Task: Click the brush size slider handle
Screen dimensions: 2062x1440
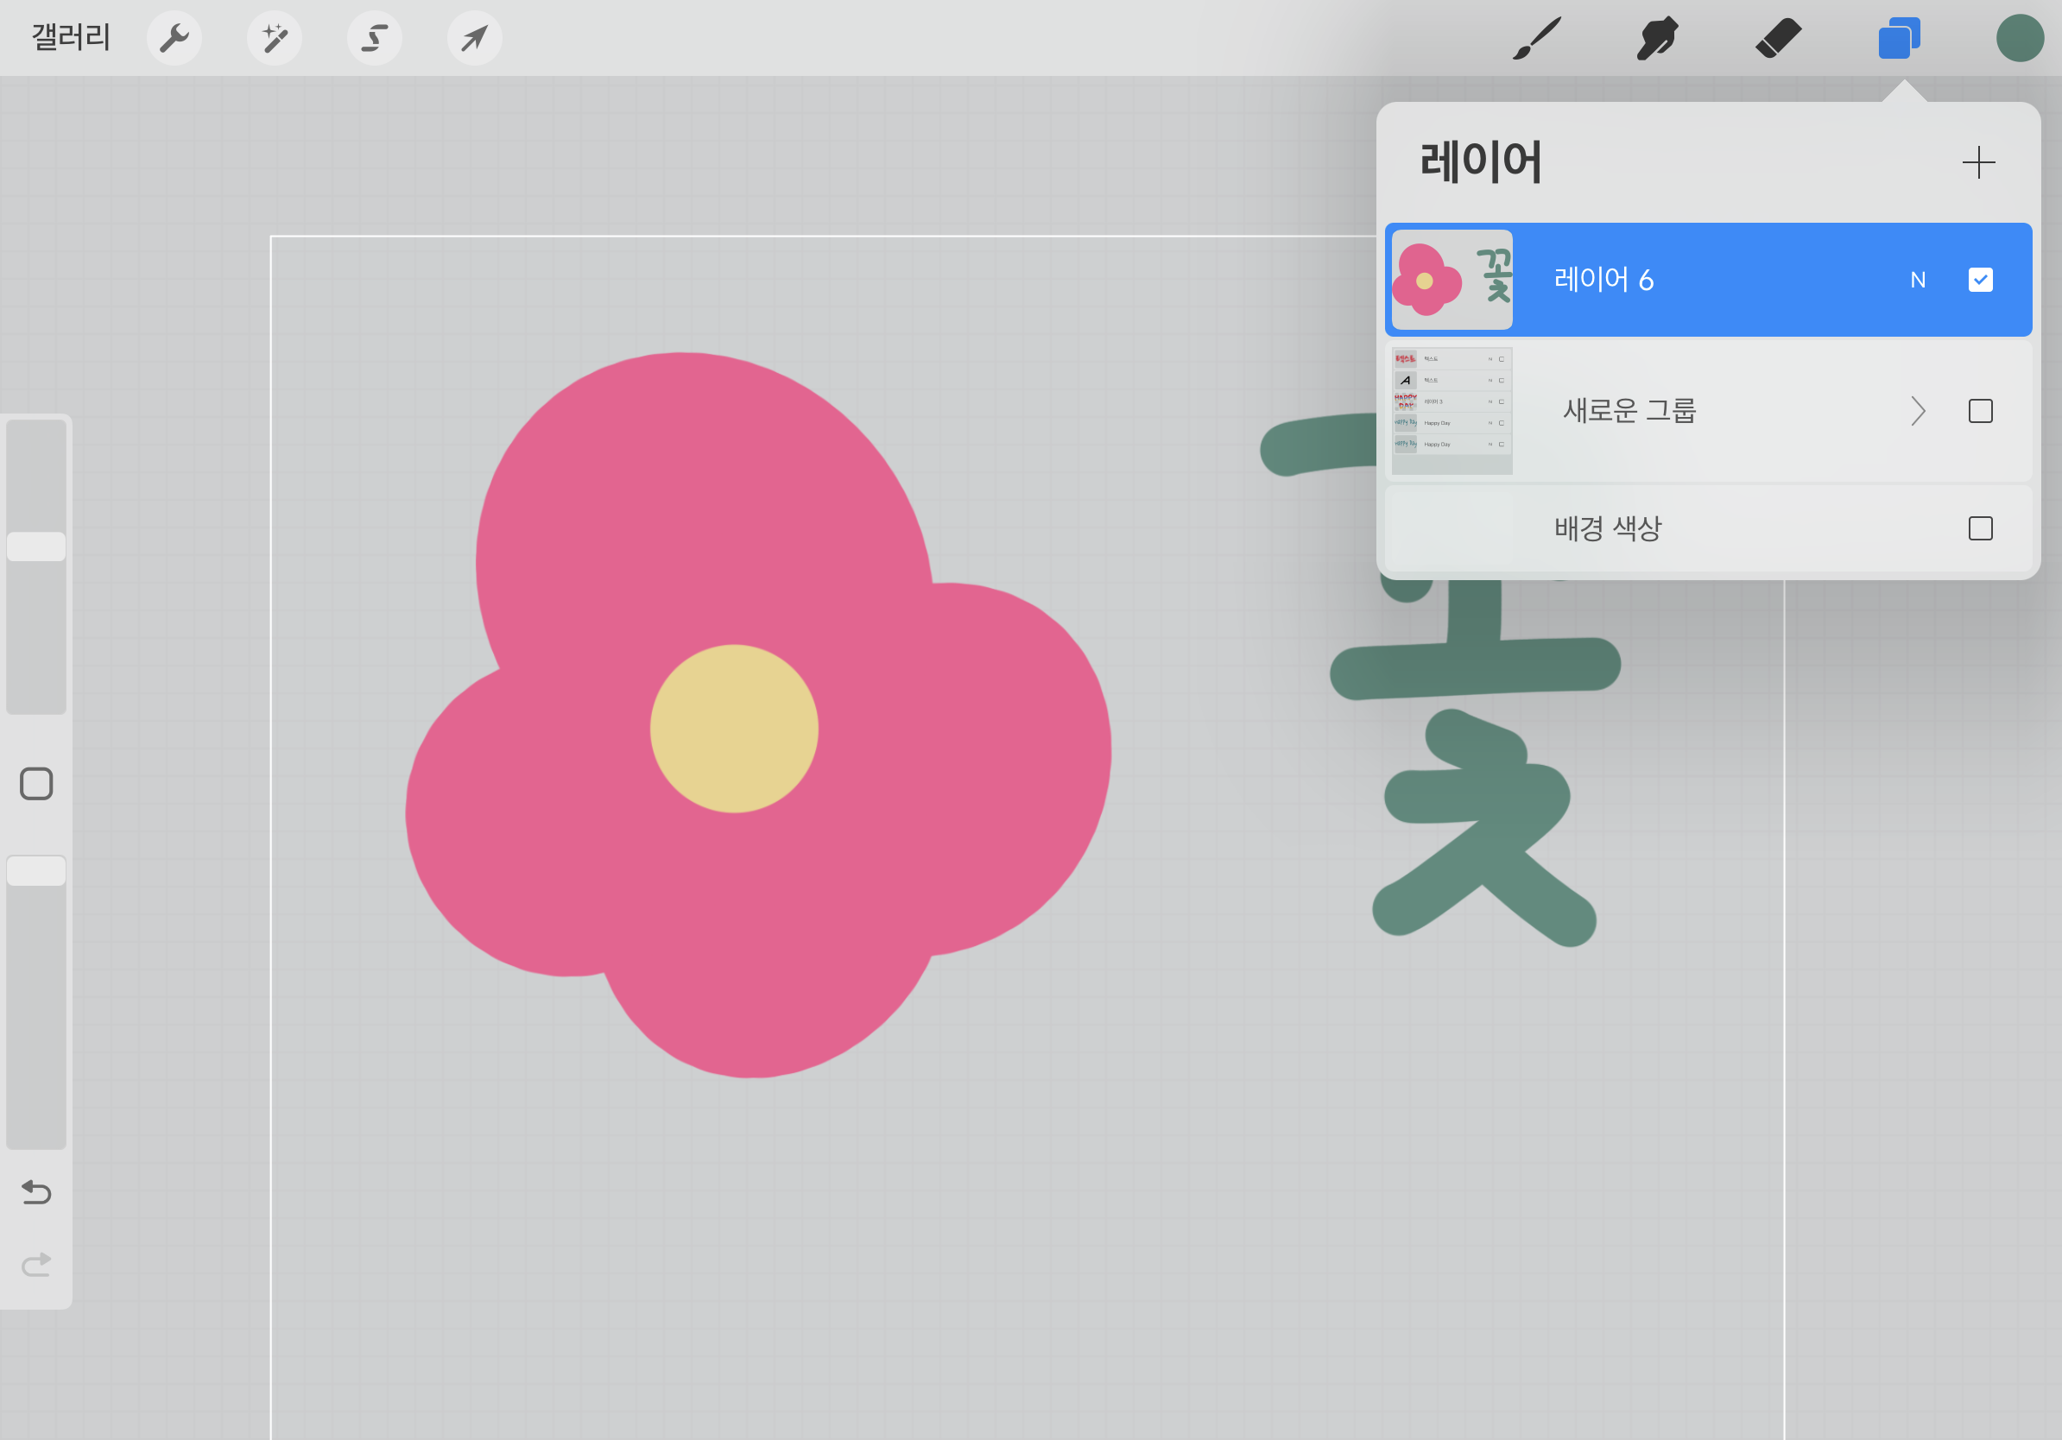Action: tap(36, 546)
